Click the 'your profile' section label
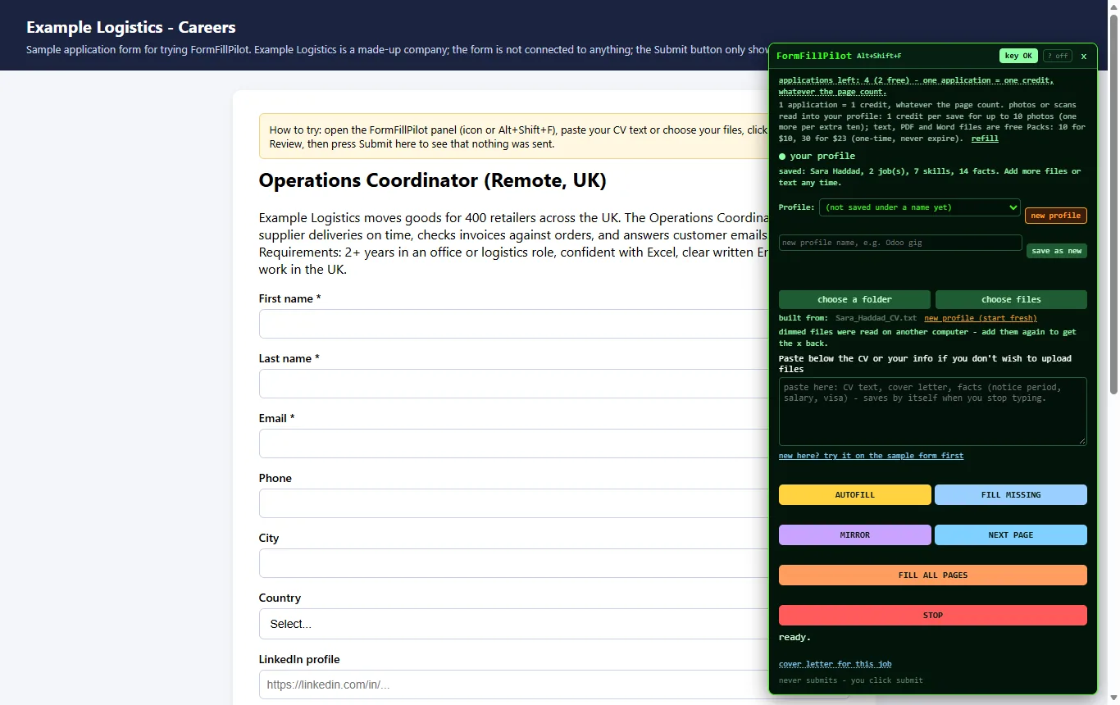1120x705 pixels. (822, 156)
